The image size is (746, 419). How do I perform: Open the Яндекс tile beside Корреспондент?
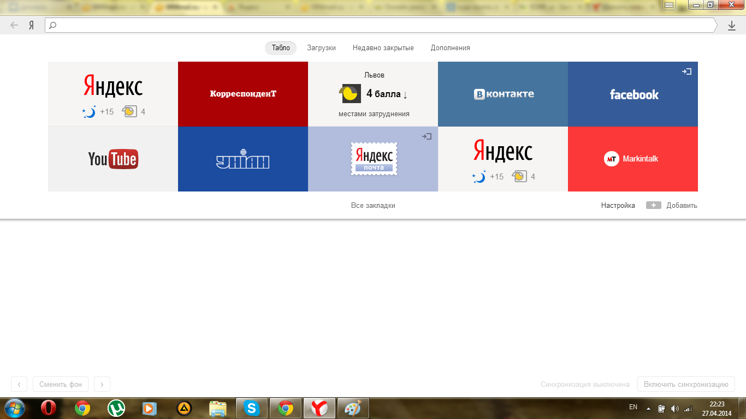(113, 94)
